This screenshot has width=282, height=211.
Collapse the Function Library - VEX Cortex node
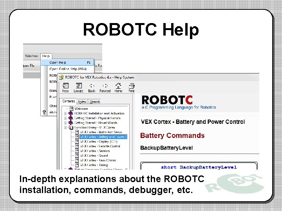(65, 127)
